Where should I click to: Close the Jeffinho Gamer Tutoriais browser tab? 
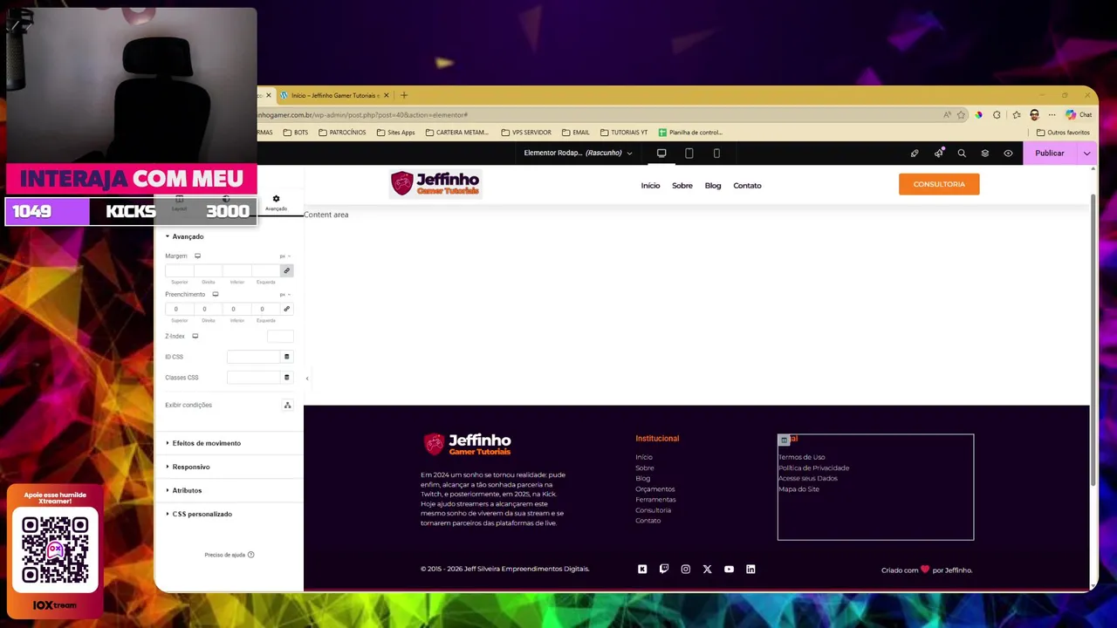pos(386,95)
